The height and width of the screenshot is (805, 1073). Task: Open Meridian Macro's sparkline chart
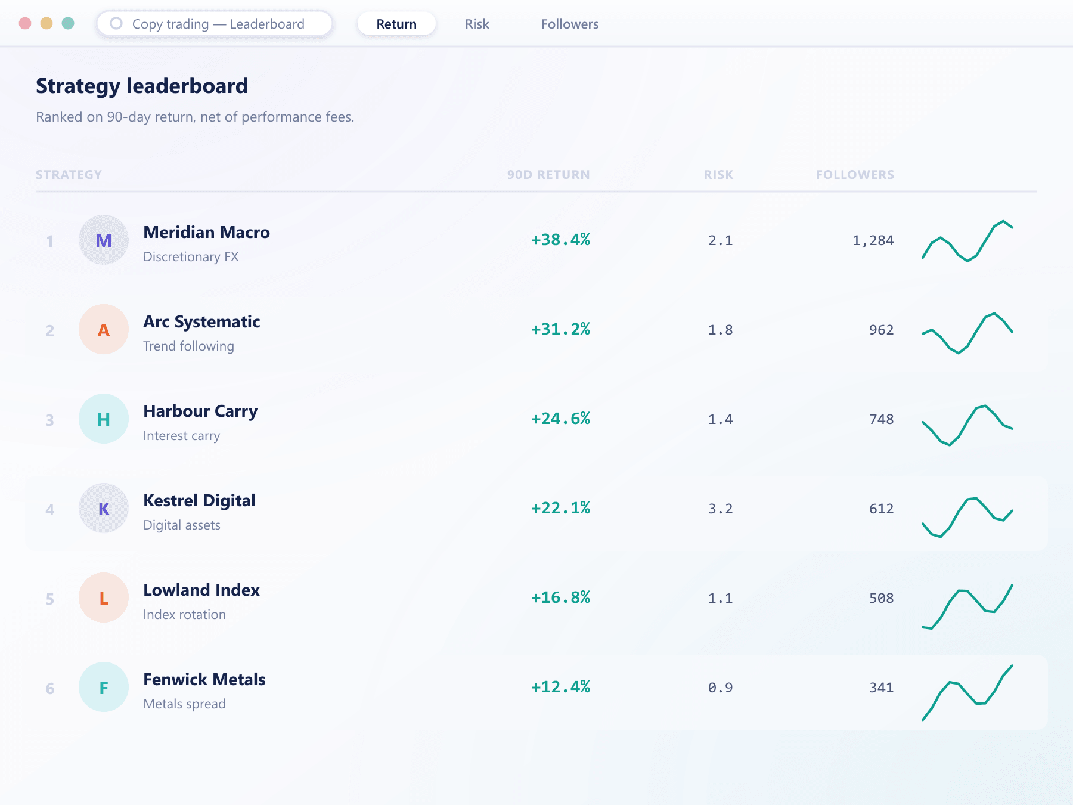click(x=967, y=241)
